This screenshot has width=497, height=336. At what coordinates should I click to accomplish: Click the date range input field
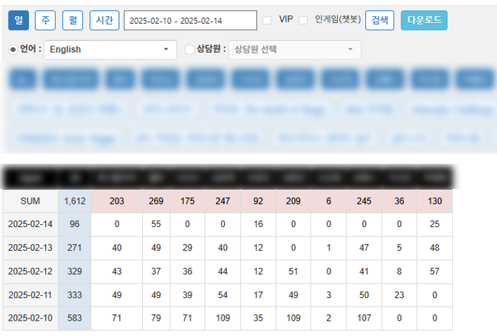pyautogui.click(x=190, y=20)
